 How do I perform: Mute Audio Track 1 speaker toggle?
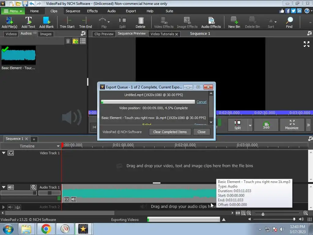tap(11, 187)
